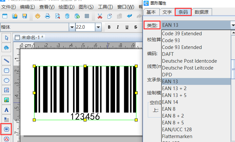
Task: Open the database settings icon
Action: tap(67, 16)
